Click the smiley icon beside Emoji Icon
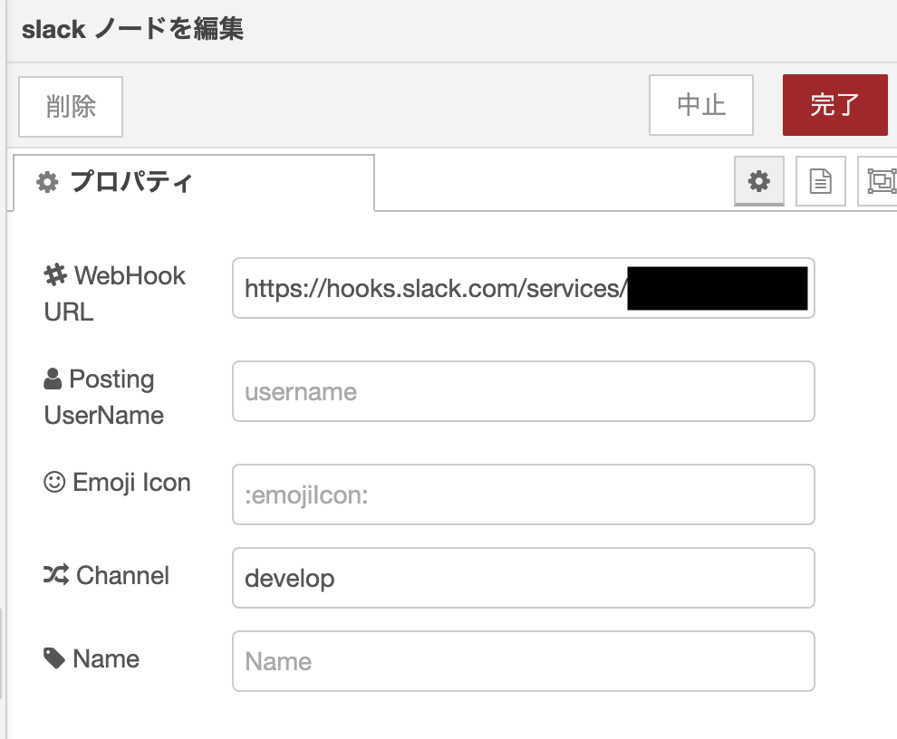The image size is (897, 739). pos(54,482)
